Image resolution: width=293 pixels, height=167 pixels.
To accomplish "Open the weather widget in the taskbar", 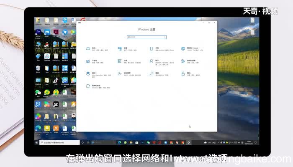I will click(210, 143).
